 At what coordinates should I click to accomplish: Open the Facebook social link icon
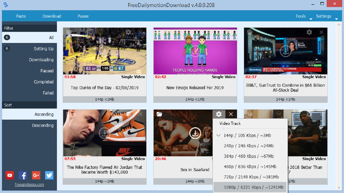[x=23, y=175]
